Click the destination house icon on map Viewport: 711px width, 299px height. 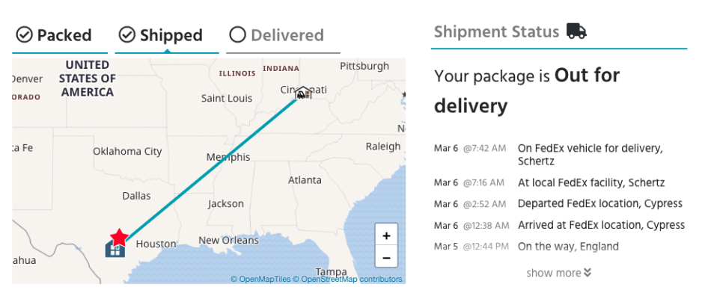click(115, 249)
